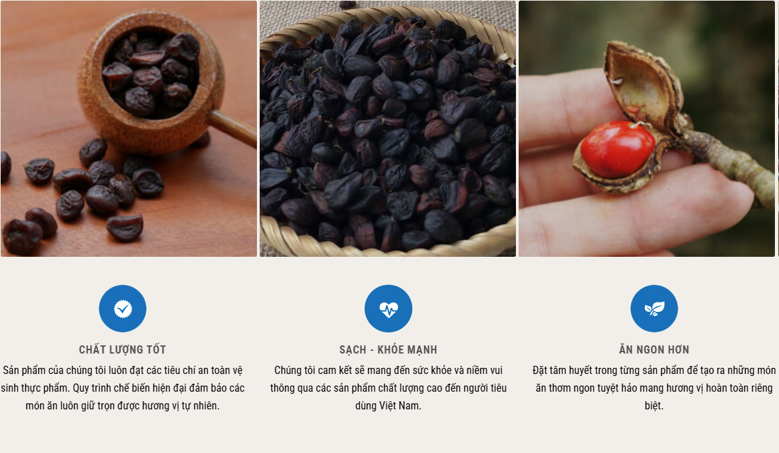Click the paragraph starting Chúng tôi cam kết
779x453 pixels.
[388, 388]
